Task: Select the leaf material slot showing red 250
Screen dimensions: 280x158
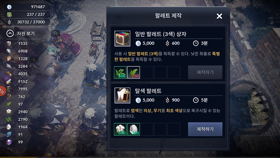Action: click(133, 73)
